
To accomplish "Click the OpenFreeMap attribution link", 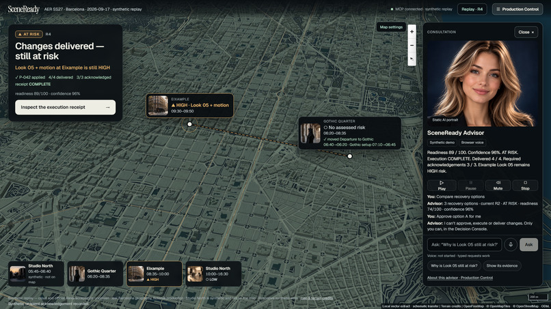I will pos(473,306).
